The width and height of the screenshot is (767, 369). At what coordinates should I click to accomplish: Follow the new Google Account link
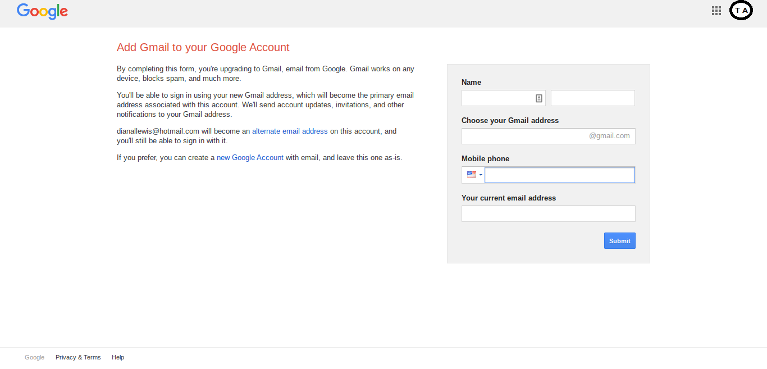pos(250,158)
